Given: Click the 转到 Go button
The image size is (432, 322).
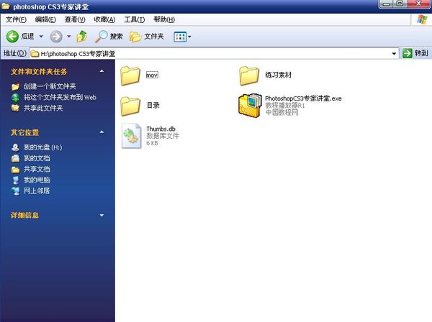Looking at the screenshot, I should tap(415, 53).
